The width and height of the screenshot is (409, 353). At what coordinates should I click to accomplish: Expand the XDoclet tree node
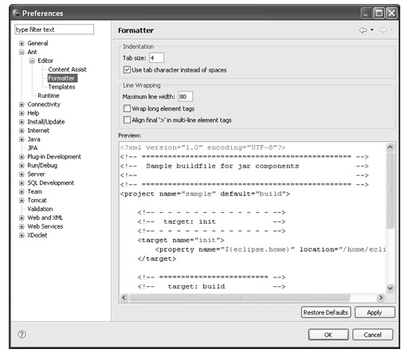point(22,235)
